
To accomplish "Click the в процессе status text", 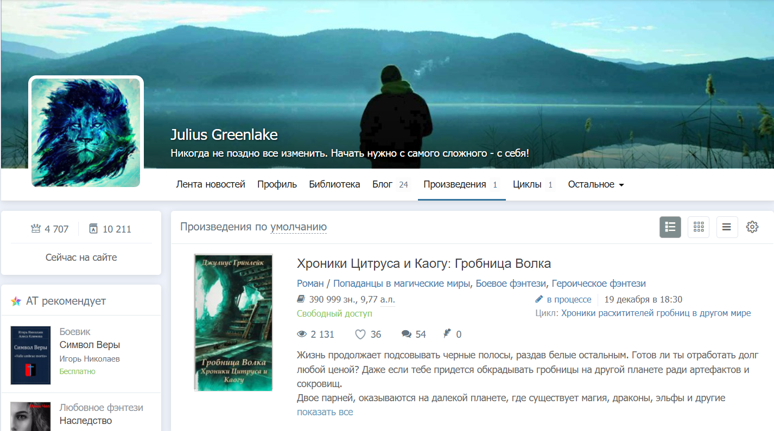I will [x=569, y=299].
